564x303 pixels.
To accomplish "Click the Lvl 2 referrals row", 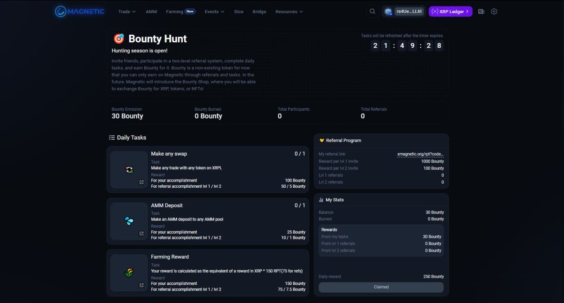I will [381, 182].
